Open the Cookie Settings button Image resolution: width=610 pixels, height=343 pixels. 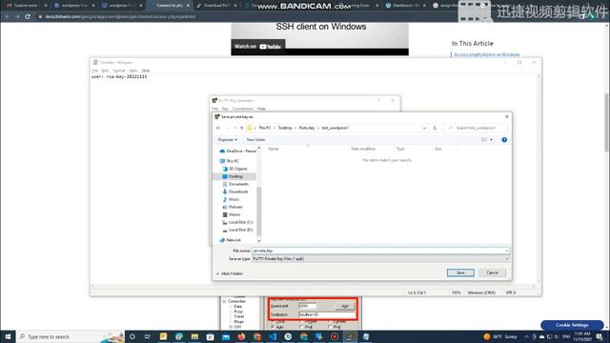tap(572, 325)
